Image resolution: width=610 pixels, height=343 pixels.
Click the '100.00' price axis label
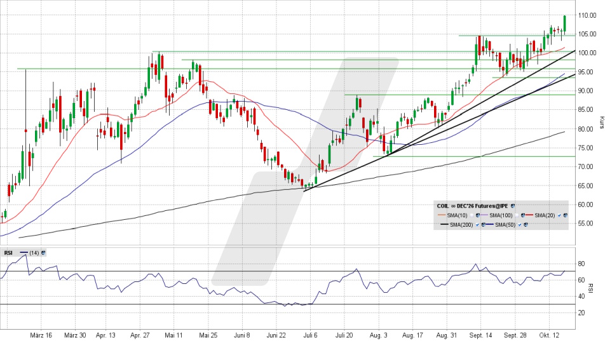pos(587,53)
